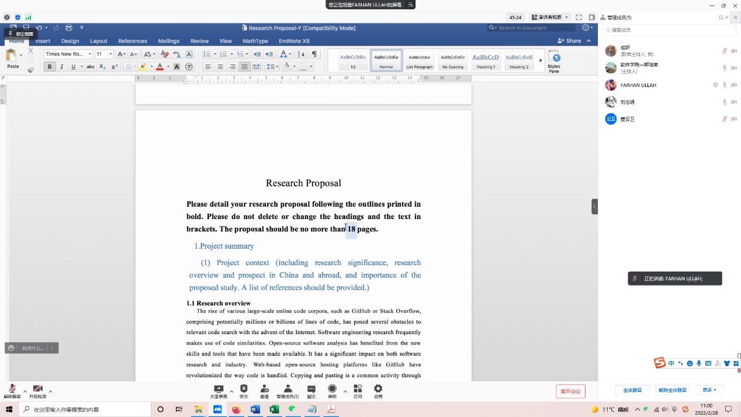Click the share screen icon
The height and width of the screenshot is (417, 741).
[x=219, y=389]
